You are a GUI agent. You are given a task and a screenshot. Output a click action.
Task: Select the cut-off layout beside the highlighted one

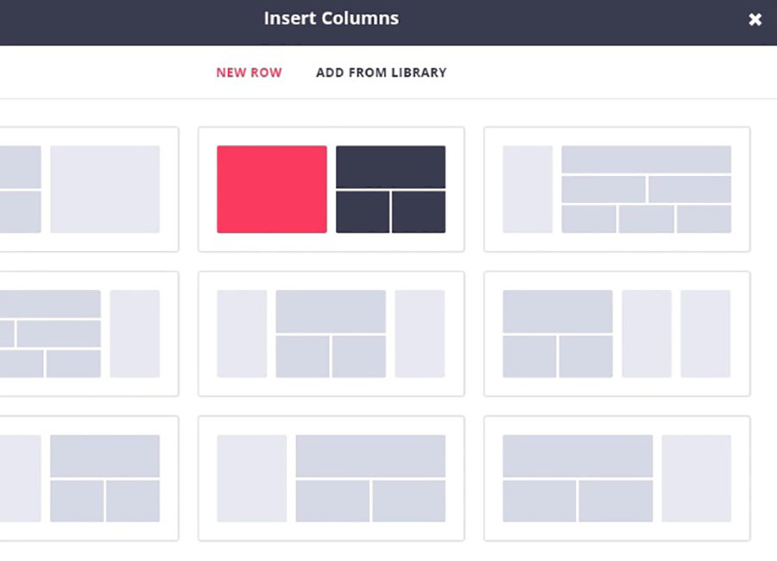(89, 189)
